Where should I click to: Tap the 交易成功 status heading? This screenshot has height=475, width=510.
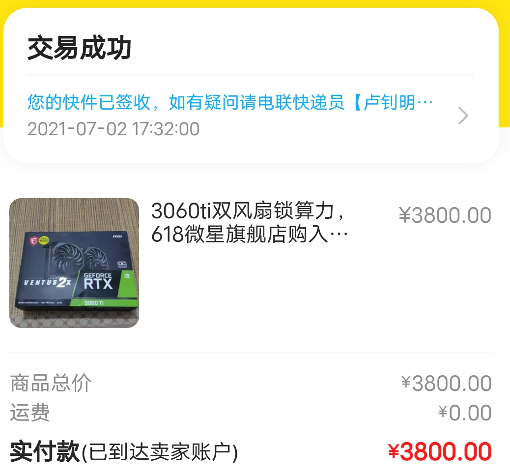click(80, 48)
